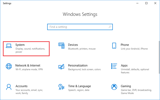The height and width of the screenshot is (100, 160).
Task: Click the Gaming title label
Action: (x=126, y=86)
